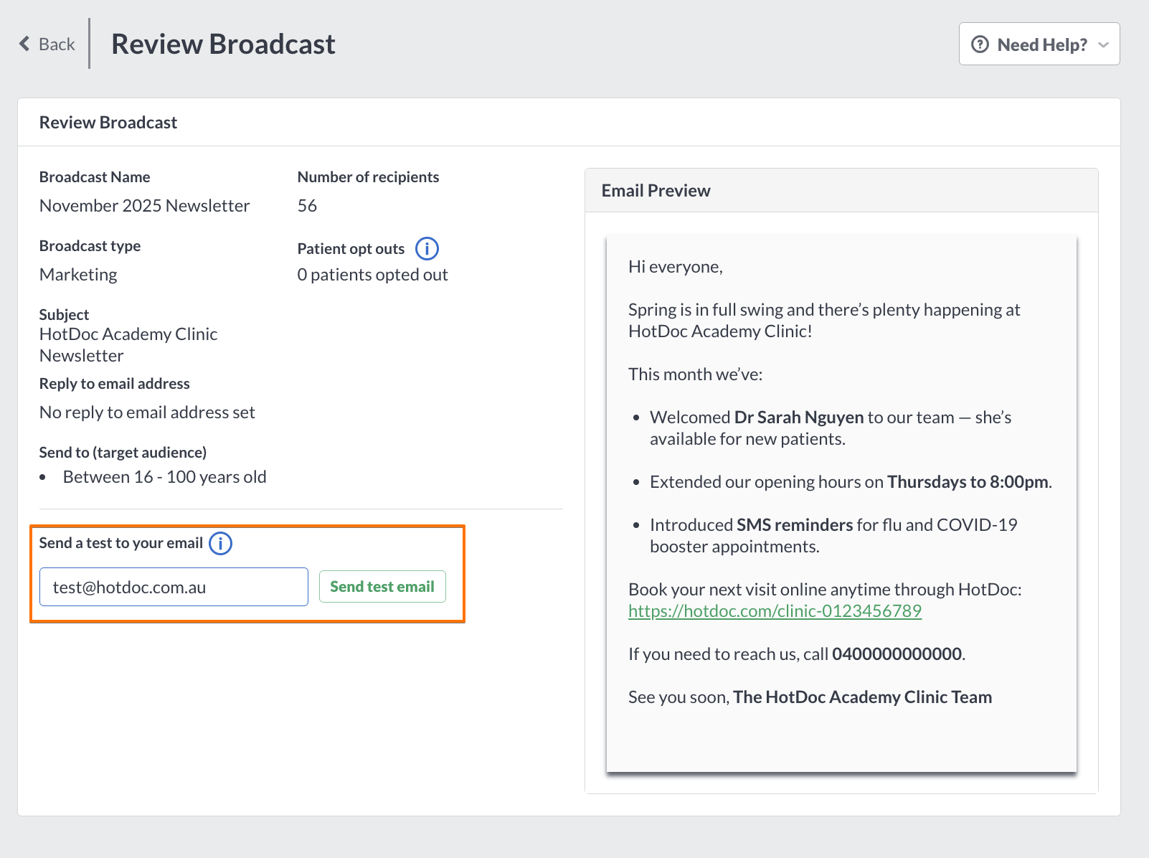
Task: Click the 'Reply to email address' label
Action: [115, 384]
